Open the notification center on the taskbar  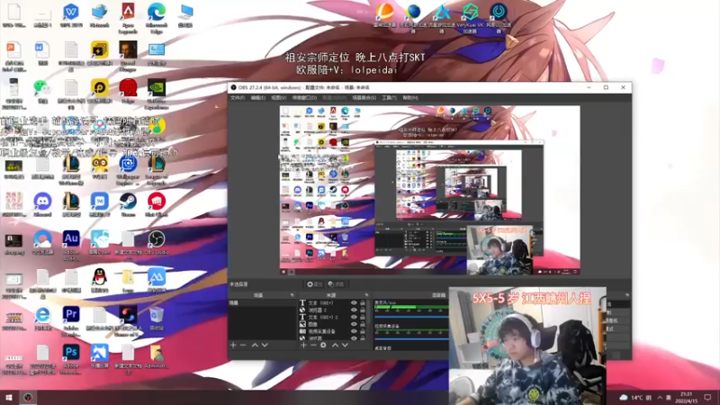pos(707,397)
